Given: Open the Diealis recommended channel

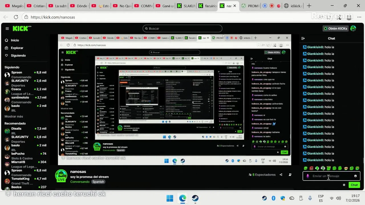Looking at the screenshot, I should coord(25,131).
